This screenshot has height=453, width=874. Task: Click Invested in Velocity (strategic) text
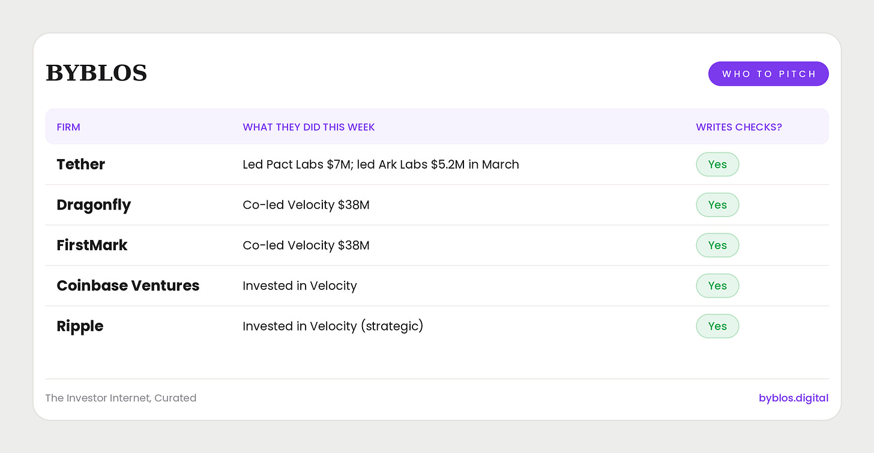333,326
